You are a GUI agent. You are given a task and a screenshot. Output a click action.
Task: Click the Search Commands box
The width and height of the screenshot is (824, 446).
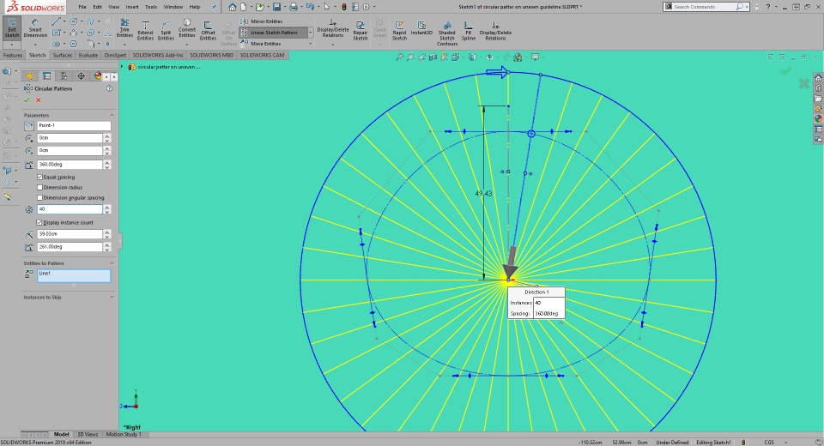click(704, 7)
